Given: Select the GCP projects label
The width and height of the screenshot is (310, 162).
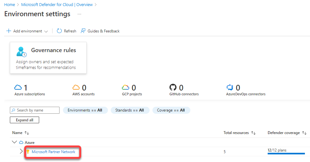Looking at the screenshot, I should pyautogui.click(x=132, y=94).
